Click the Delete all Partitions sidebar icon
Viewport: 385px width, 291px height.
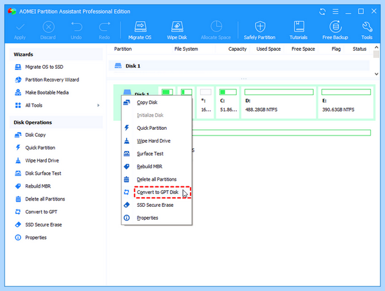(18, 199)
